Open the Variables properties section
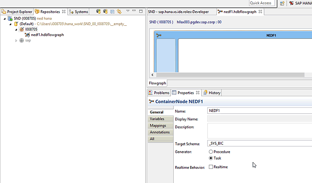Viewport: 312px width, 183px height. point(161,119)
